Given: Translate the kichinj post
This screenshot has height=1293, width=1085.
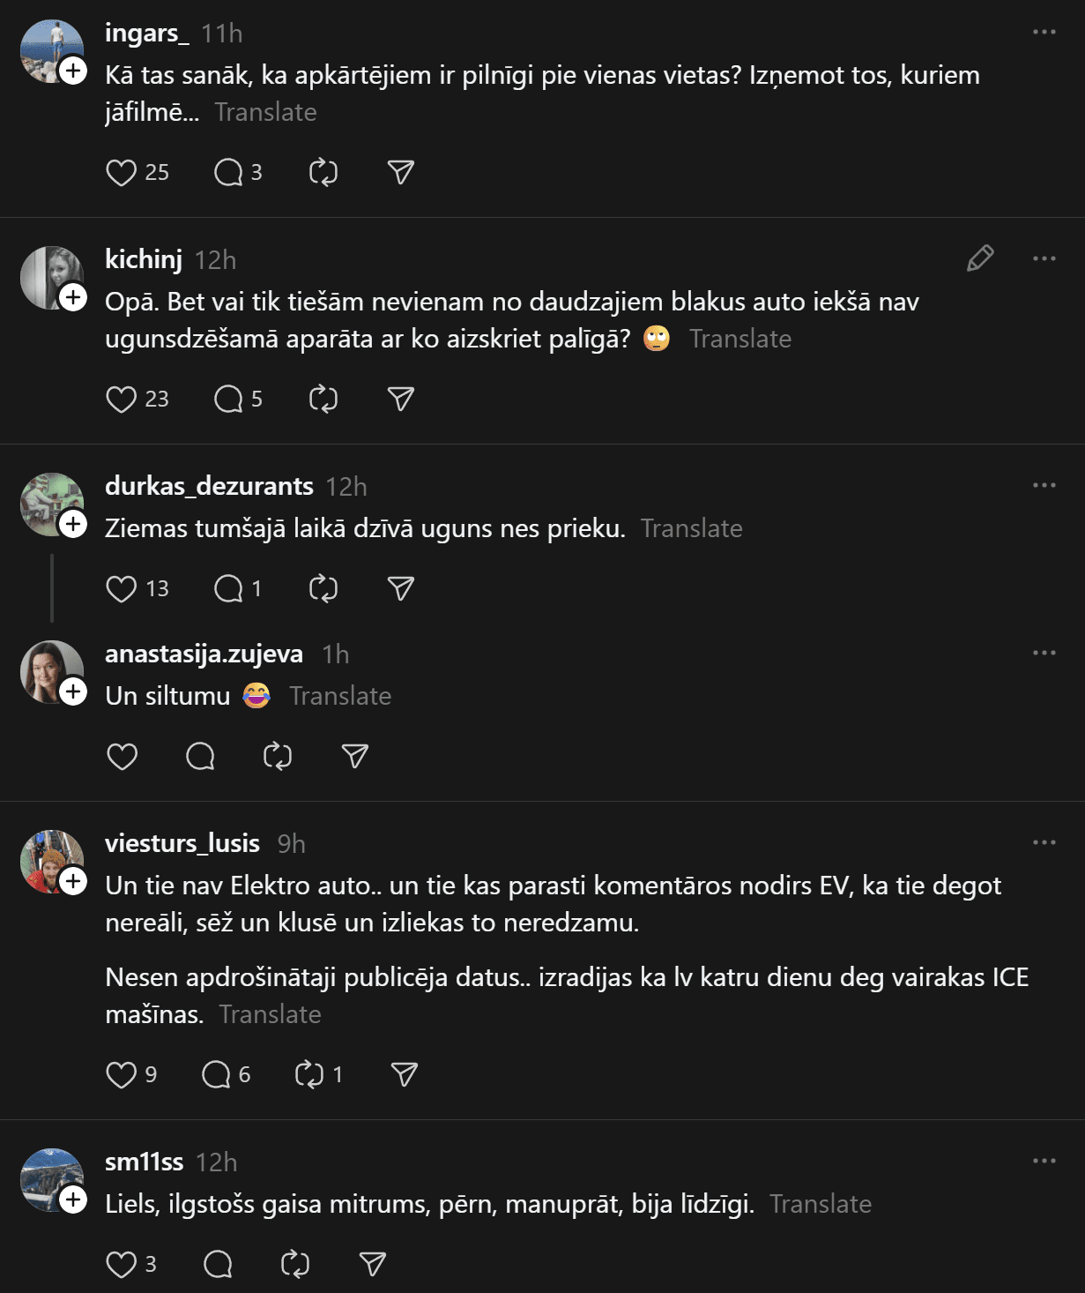Looking at the screenshot, I should (740, 340).
